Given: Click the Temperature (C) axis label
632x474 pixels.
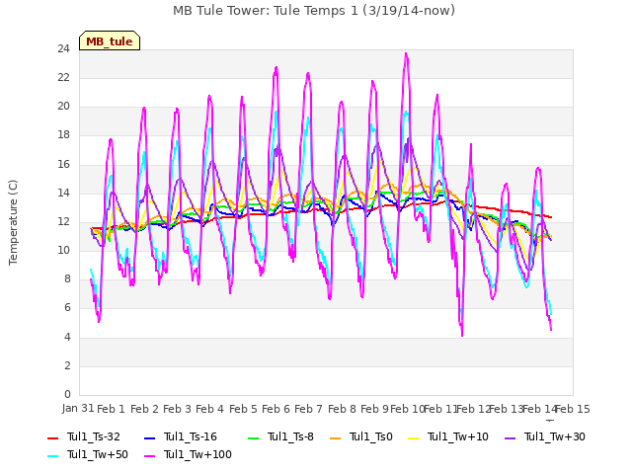Looking at the screenshot, I should (13, 222).
